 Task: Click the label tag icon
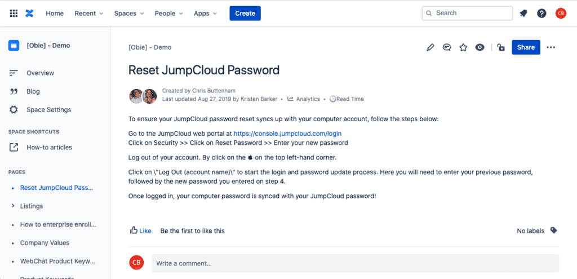pyautogui.click(x=553, y=231)
